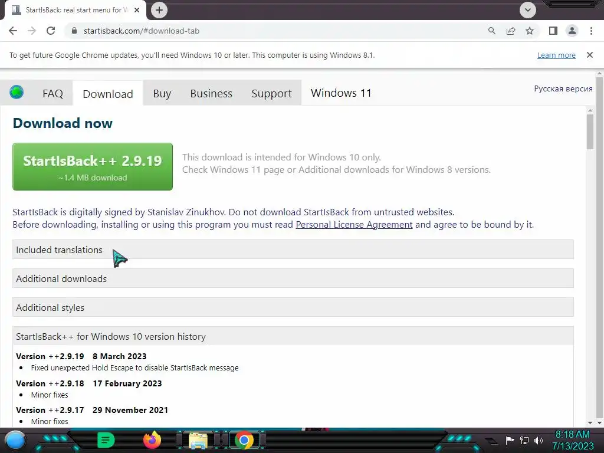Select the 'Version ++2.9.18' heading text
This screenshot has width=604, height=453.
coord(50,383)
